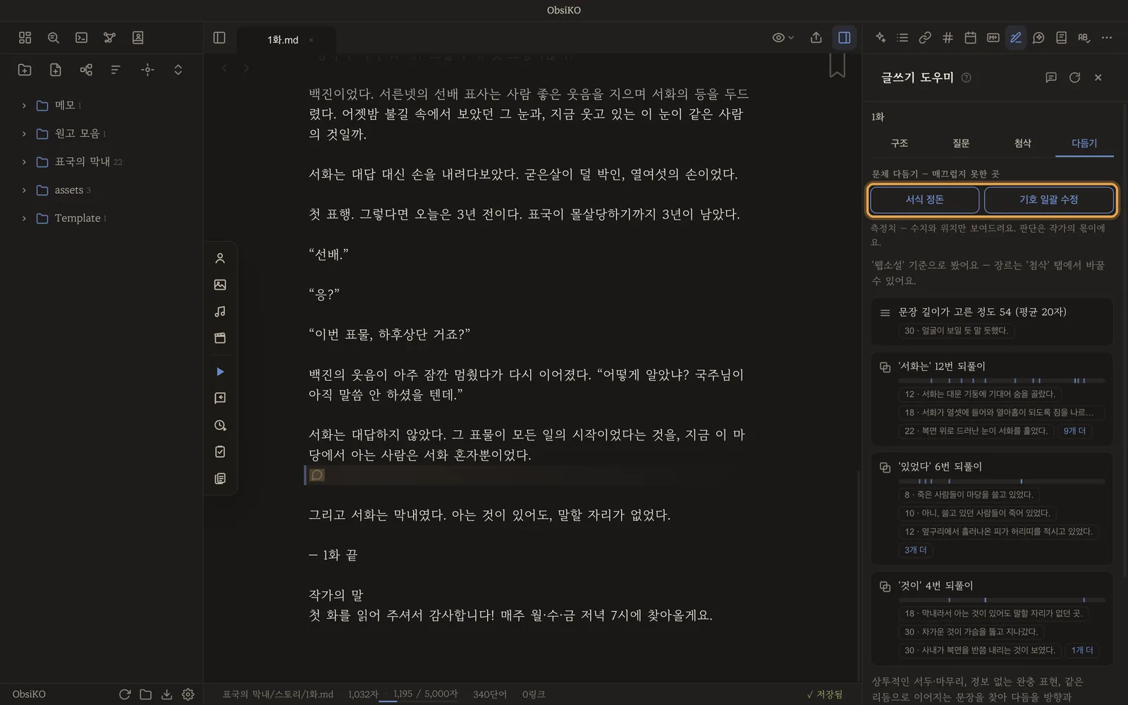Open the hashtag tags panel icon
1128x705 pixels.
[948, 38]
